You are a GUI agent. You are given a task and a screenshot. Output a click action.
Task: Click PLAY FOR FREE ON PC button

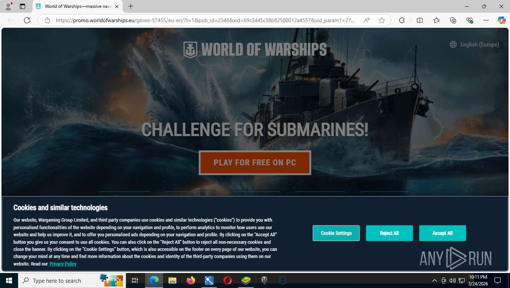click(x=255, y=163)
